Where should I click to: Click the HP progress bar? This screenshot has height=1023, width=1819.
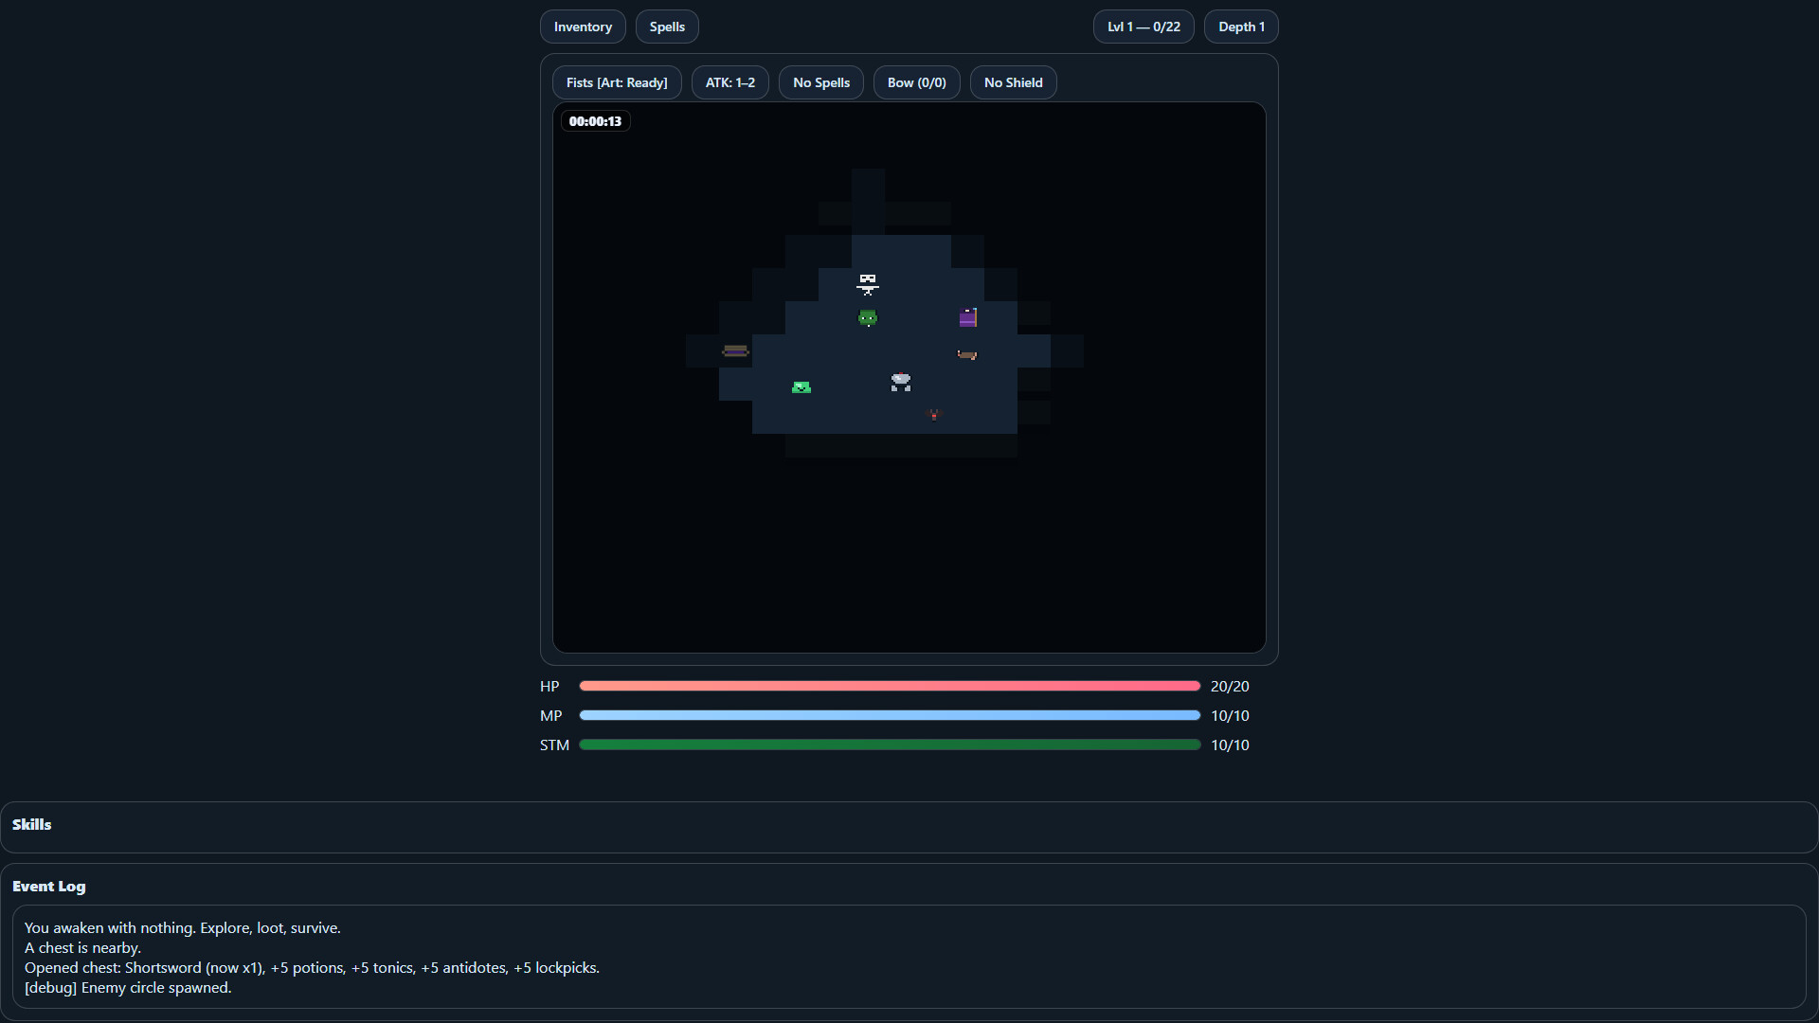click(889, 686)
